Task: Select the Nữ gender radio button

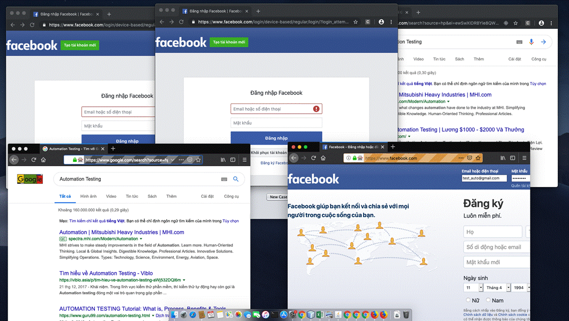Action: point(468,300)
